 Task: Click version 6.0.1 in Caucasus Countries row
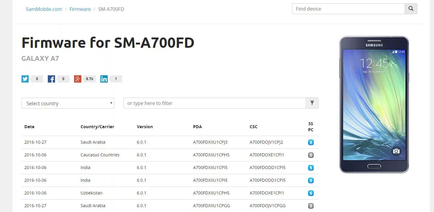pyautogui.click(x=142, y=155)
